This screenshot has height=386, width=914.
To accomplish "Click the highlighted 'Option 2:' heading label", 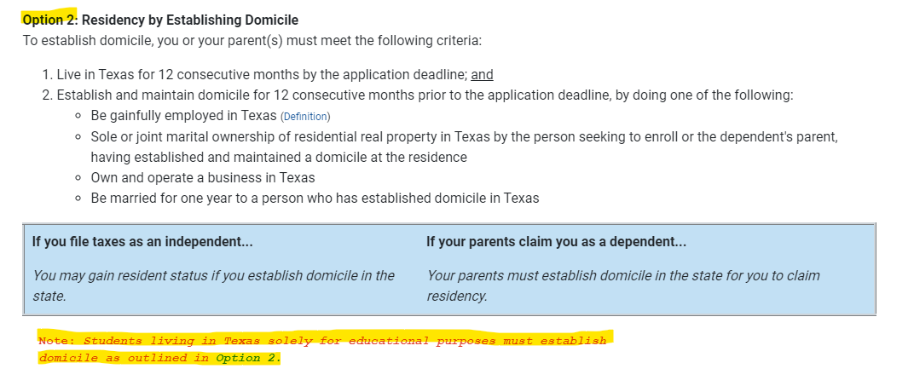I will tap(50, 20).
